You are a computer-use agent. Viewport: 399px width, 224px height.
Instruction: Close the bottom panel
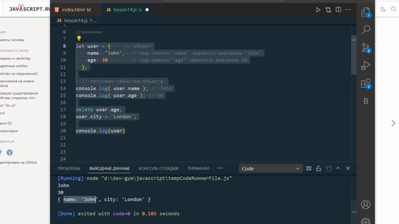tap(348, 168)
